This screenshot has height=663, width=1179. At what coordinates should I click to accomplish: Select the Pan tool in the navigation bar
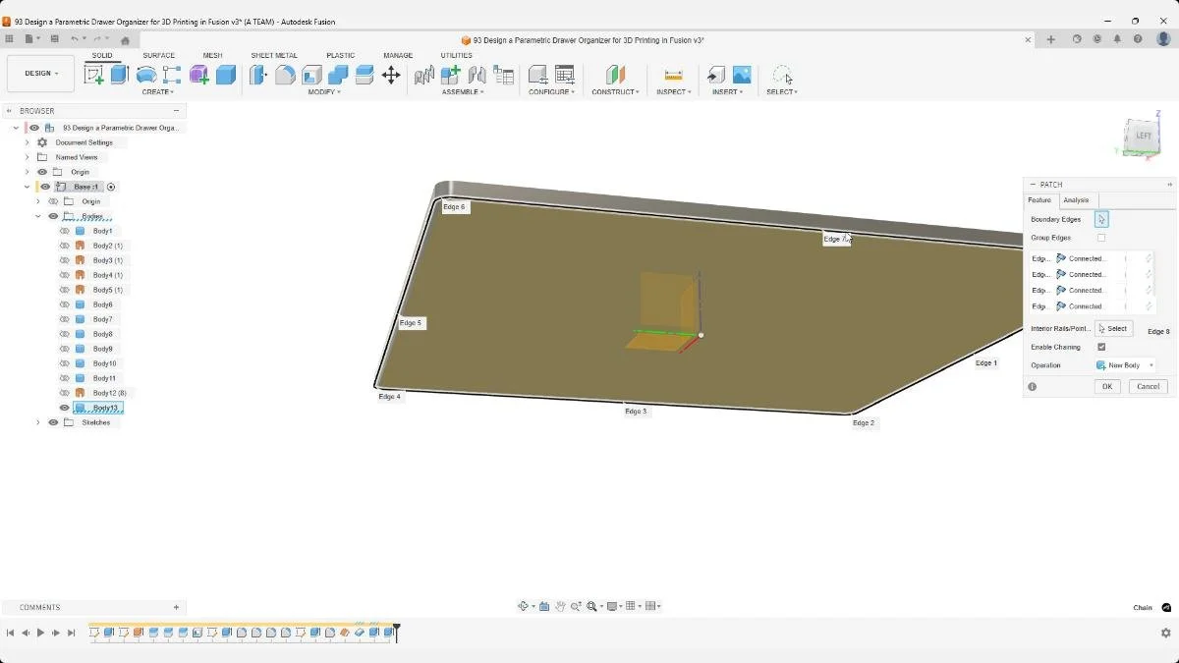tap(561, 606)
